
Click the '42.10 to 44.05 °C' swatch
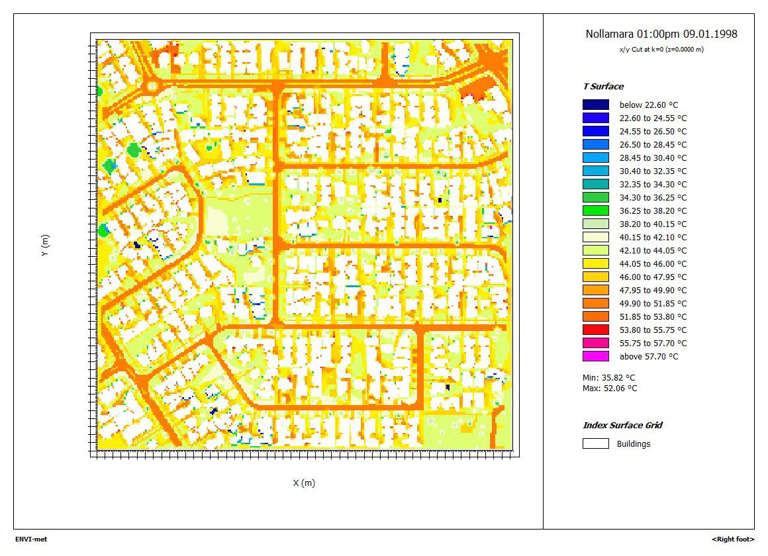(x=596, y=250)
